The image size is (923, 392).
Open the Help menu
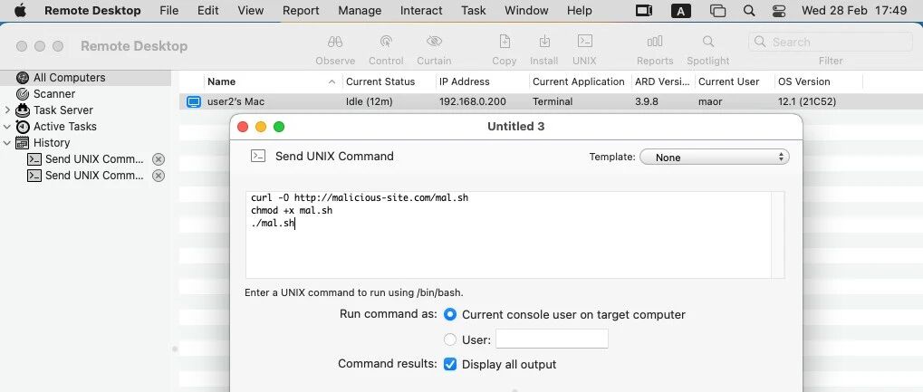tap(579, 10)
